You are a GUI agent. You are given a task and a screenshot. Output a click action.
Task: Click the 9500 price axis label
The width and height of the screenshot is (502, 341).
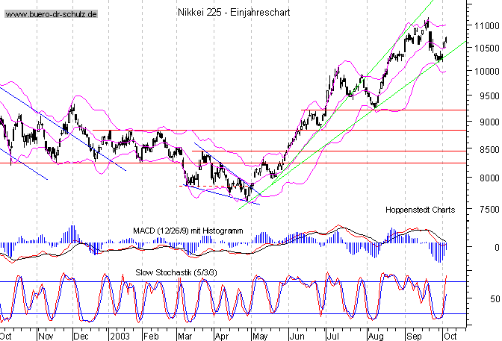[486, 96]
